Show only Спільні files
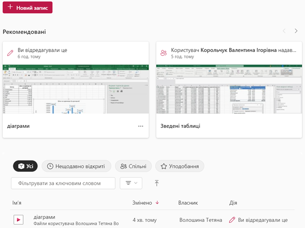This screenshot has width=305, height=228. pos(133,166)
